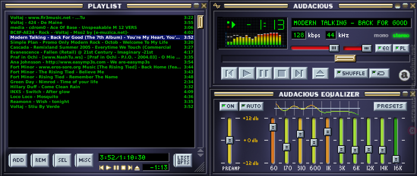Click the playlist mini previous-track icon
417x176 pixels.
(101, 168)
